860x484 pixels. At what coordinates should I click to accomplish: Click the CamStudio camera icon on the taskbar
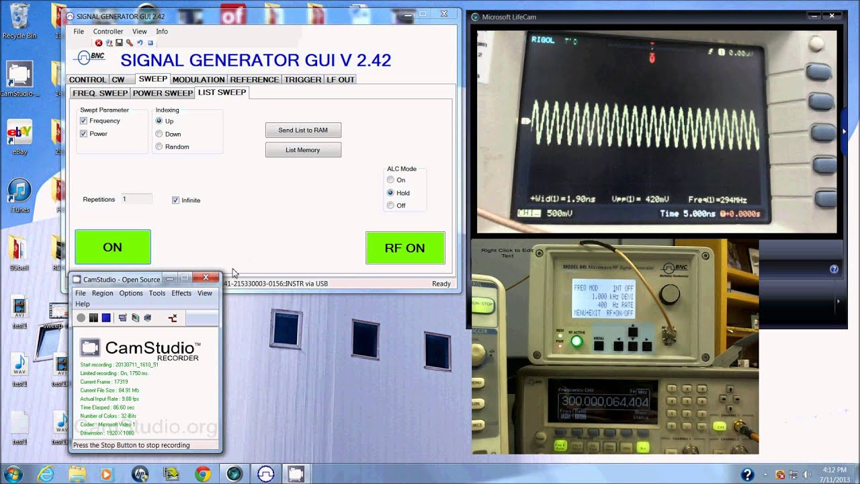point(296,474)
